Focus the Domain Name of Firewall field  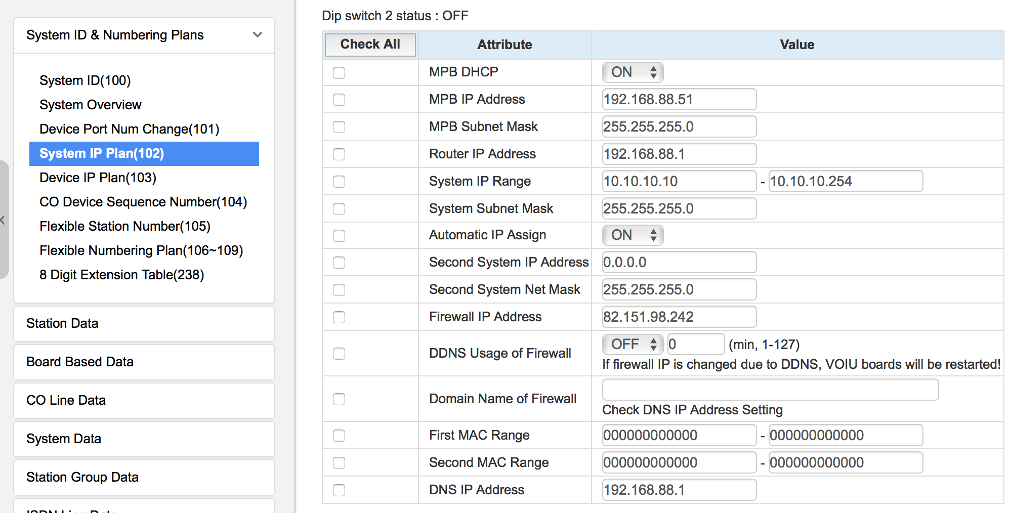tap(770, 390)
